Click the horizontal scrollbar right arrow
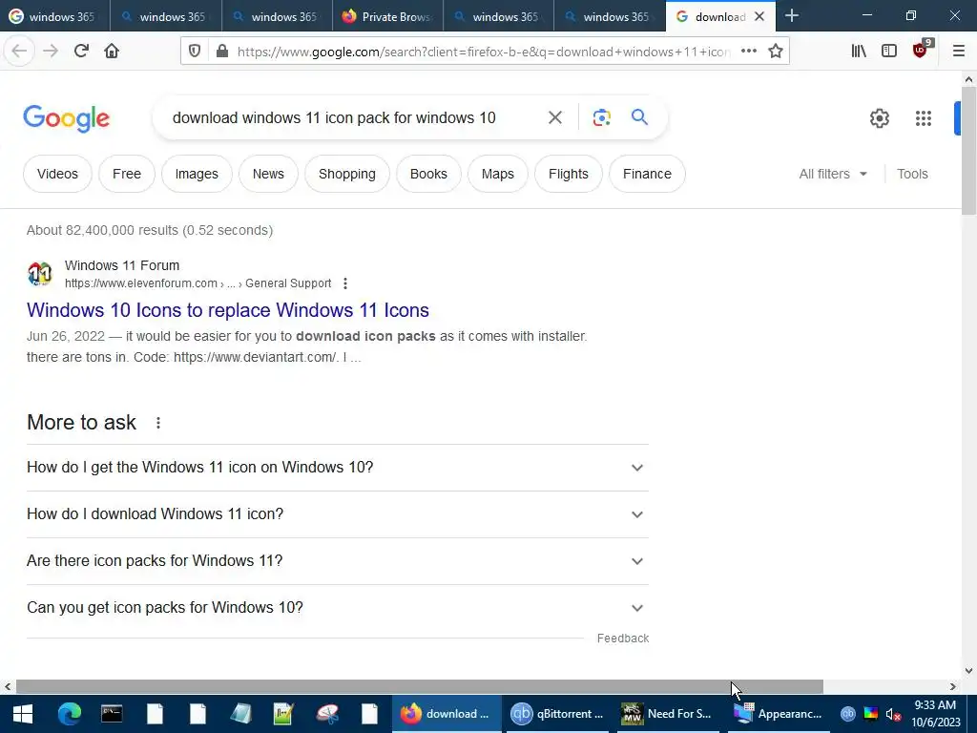This screenshot has height=733, width=977. tap(953, 686)
